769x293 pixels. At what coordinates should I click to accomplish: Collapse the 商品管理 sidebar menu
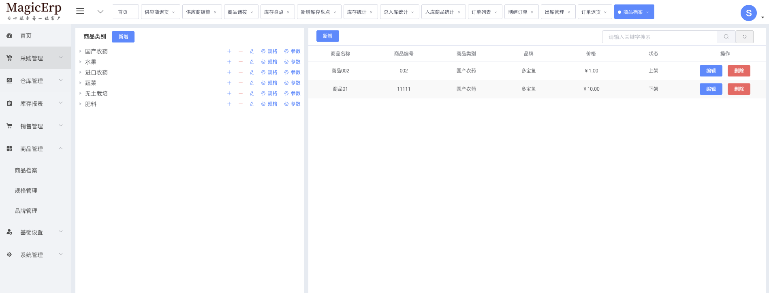click(36, 149)
